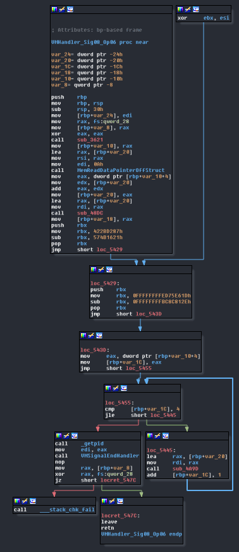
Task: Click the 'xor ebx, esi' instruction
Action: (204, 18)
